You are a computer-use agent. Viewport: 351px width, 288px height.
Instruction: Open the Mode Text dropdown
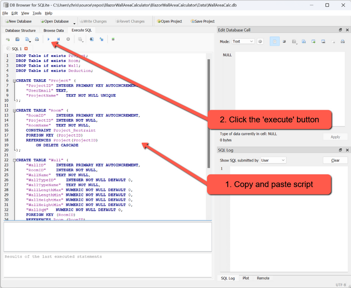point(243,41)
